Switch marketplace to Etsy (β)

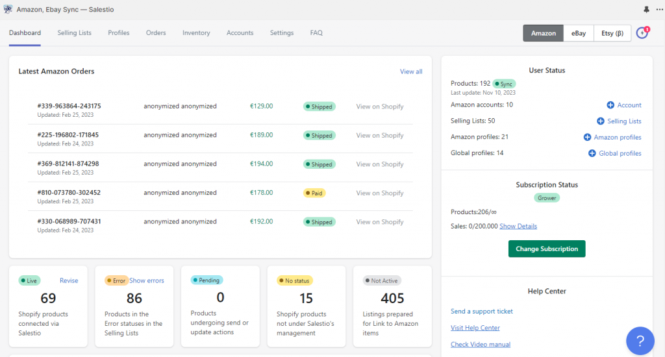pos(612,33)
